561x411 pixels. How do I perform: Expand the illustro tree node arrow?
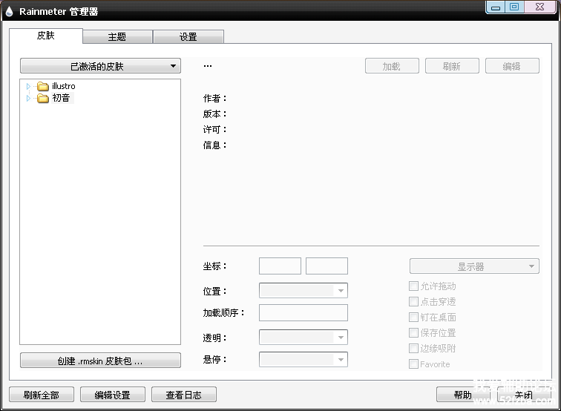tap(29, 86)
